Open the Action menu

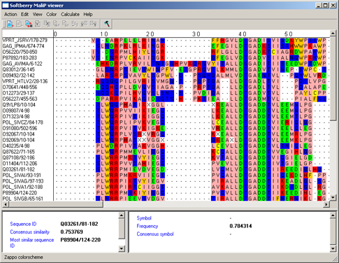pos(10,15)
